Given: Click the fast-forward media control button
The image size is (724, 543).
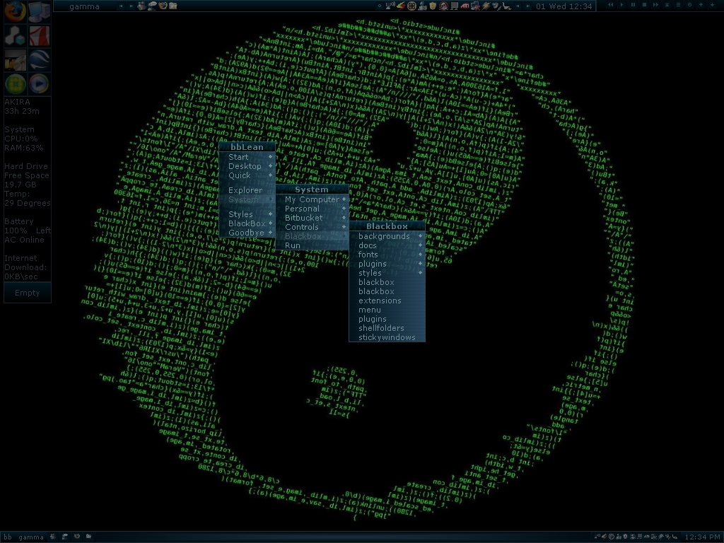Looking at the screenshot, I should 655,5.
